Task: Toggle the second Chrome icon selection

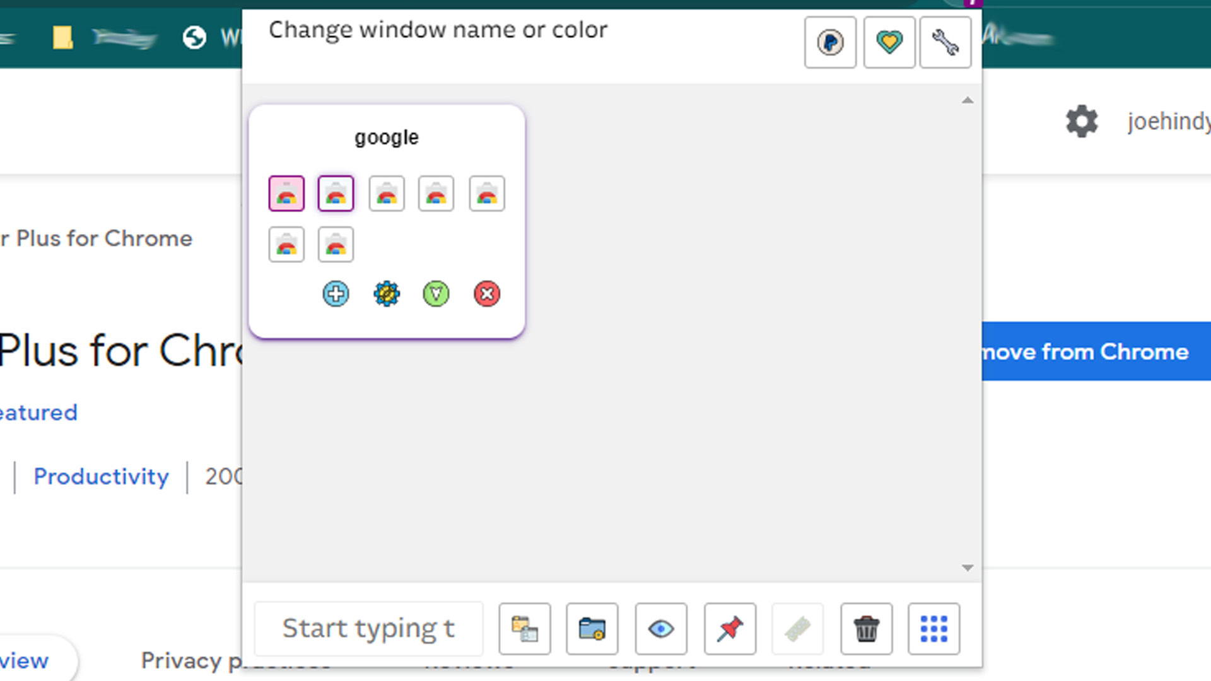Action: (336, 193)
